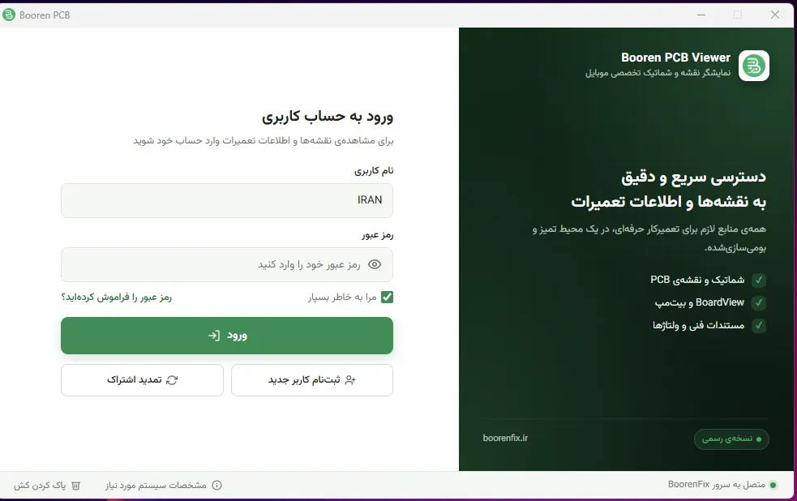Image resolution: width=797 pixels, height=501 pixels.
Task: Click 'BoardView و بیت‌مپ' feature text
Action: pos(700,303)
